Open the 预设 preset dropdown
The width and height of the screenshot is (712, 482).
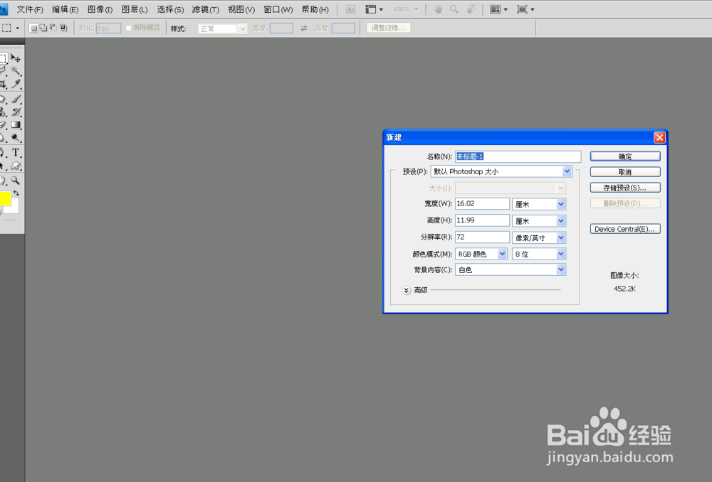pyautogui.click(x=501, y=171)
